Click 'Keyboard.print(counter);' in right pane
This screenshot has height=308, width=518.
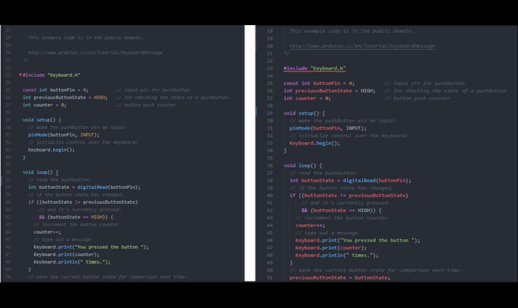point(331,248)
